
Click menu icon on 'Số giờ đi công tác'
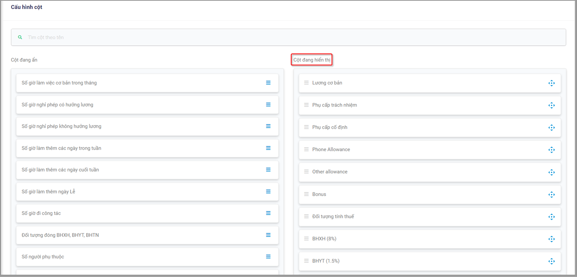(x=268, y=213)
